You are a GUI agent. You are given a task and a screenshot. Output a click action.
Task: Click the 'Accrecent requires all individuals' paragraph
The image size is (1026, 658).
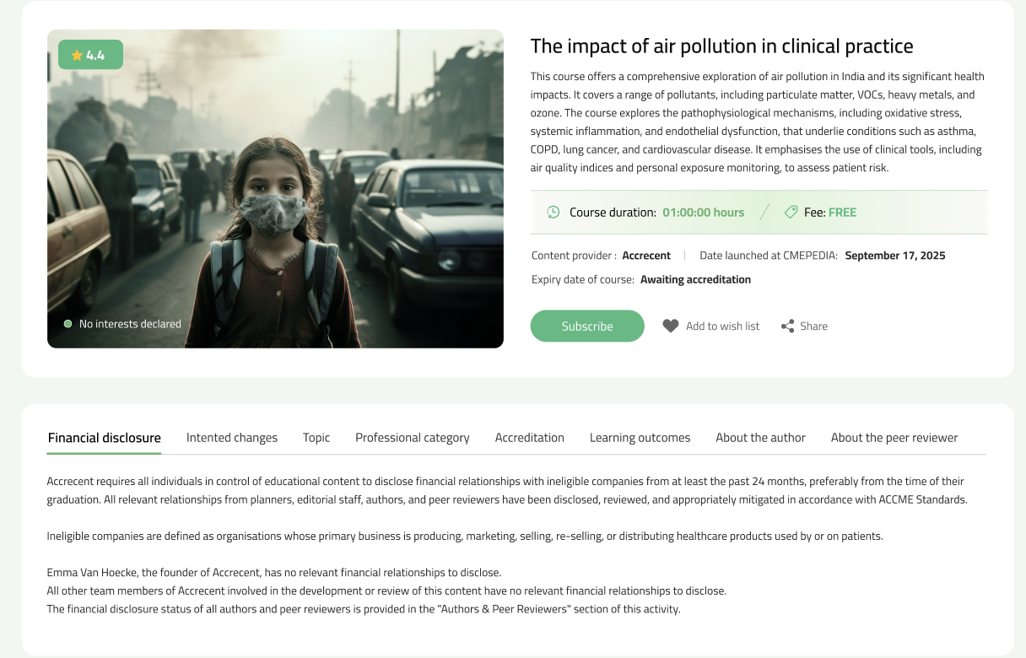[x=507, y=490]
